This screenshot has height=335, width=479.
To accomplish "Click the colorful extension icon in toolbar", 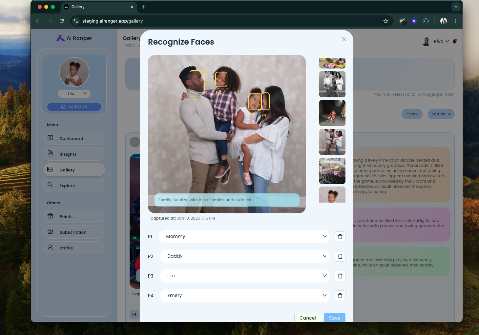I will [x=403, y=21].
